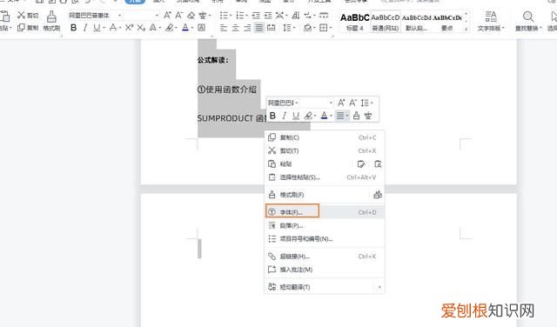The height and width of the screenshot is (327, 557).
Task: Apply the Key Point (要点) style
Action: pyautogui.click(x=446, y=21)
